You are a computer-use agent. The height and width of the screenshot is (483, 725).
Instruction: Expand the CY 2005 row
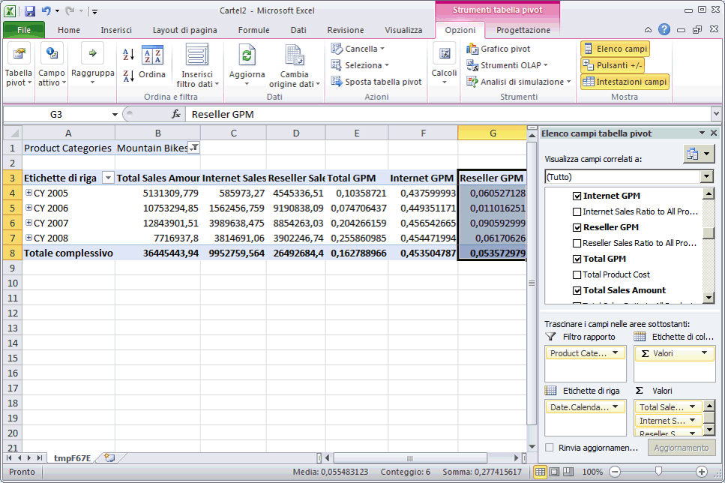click(28, 193)
